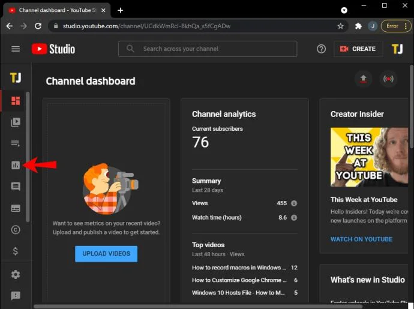This screenshot has height=309, width=414.
Task: Click the Go live broadcast icon
Action: 388,79
